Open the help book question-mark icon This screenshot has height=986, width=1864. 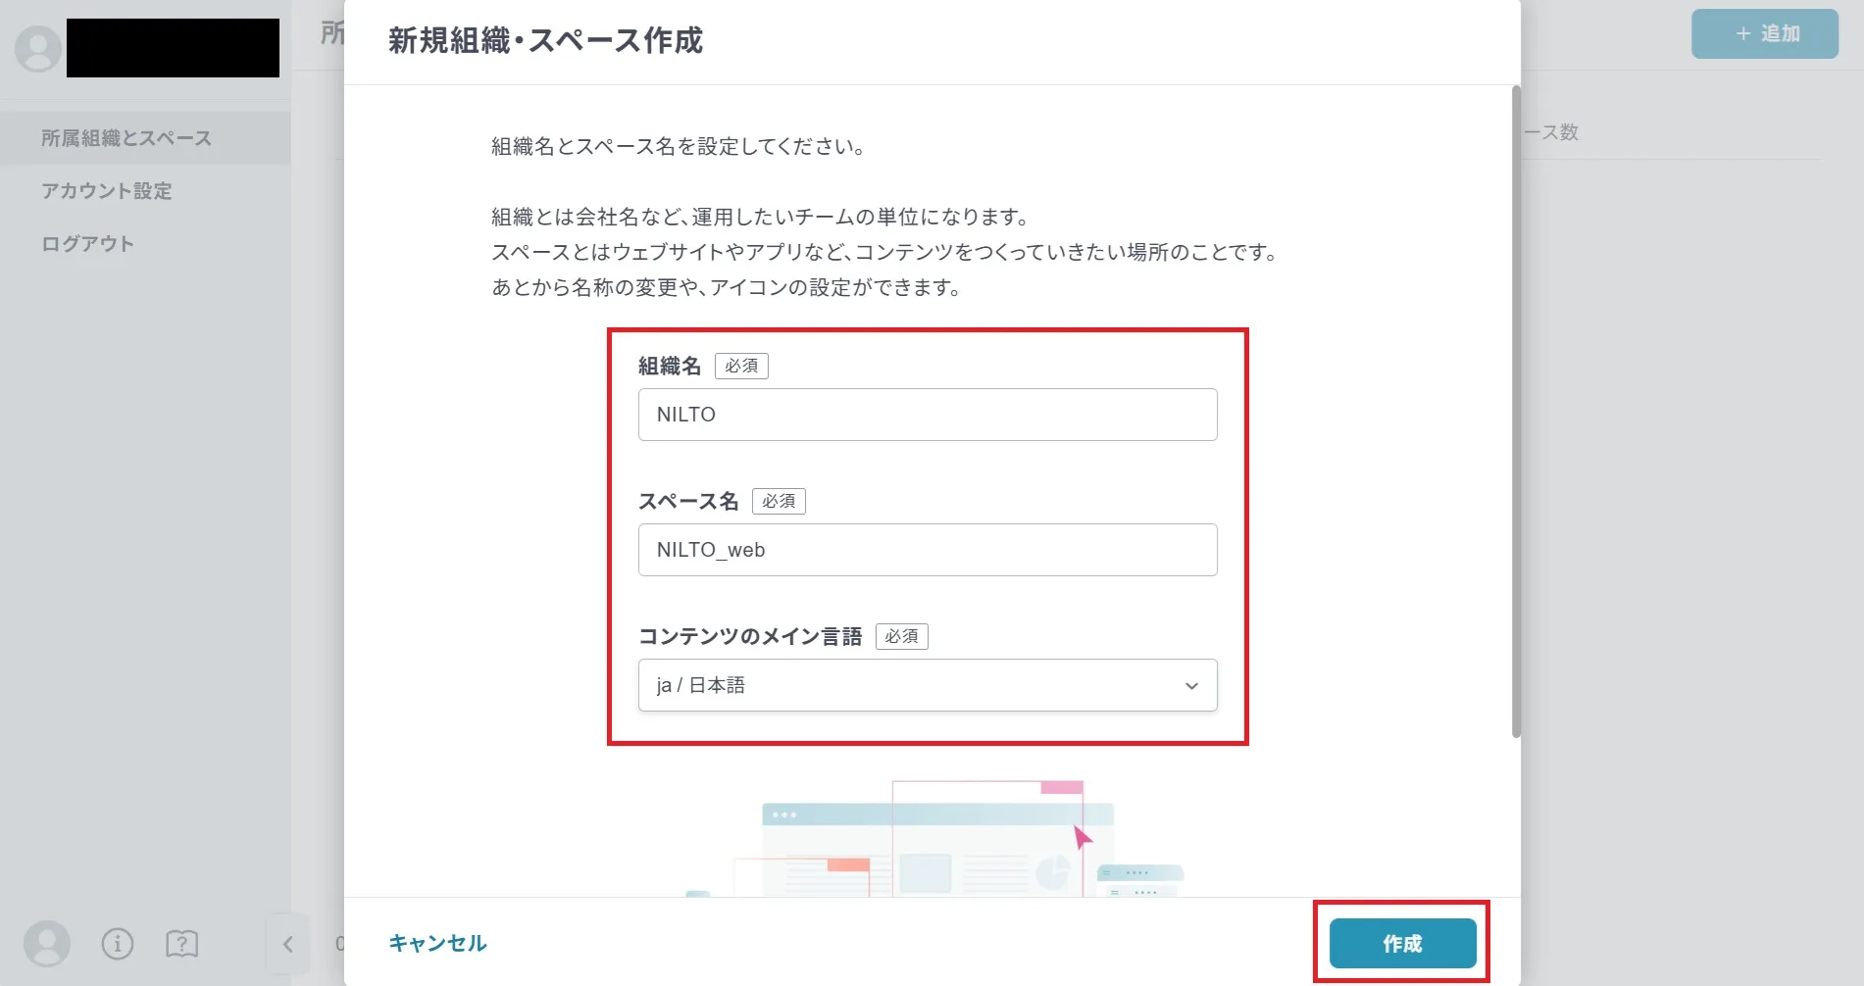pyautogui.click(x=182, y=944)
